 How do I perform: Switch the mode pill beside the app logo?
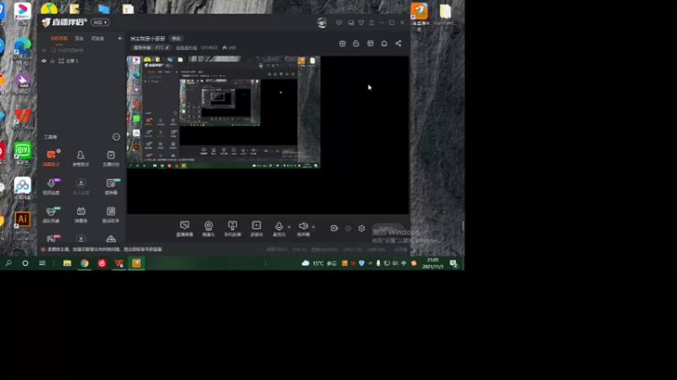[100, 23]
